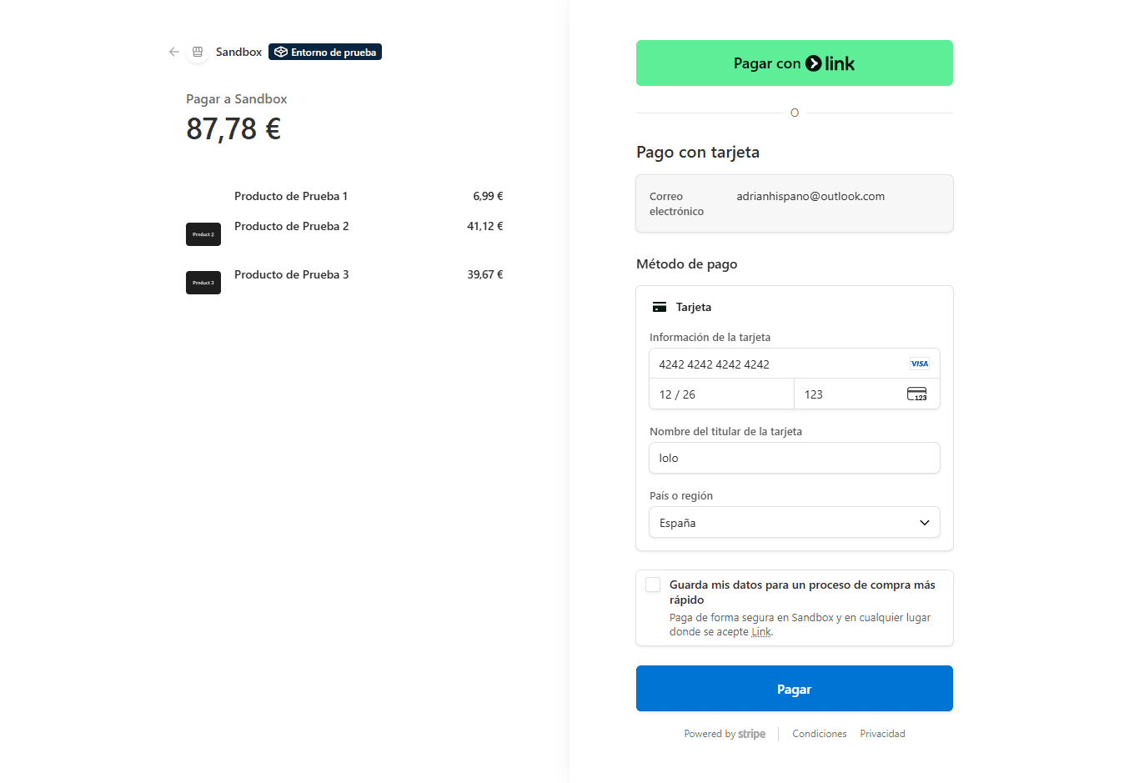Open the Privacidad link

882,734
